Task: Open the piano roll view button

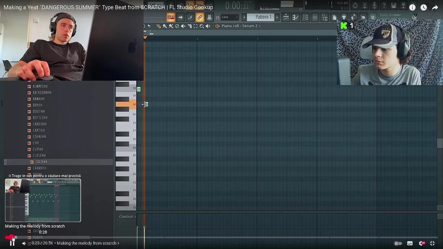Action: click(171, 17)
